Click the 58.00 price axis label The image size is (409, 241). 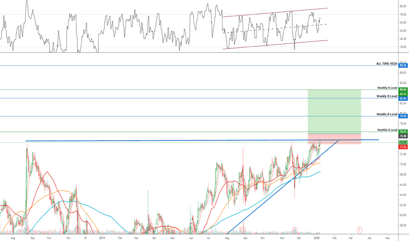(403, 226)
